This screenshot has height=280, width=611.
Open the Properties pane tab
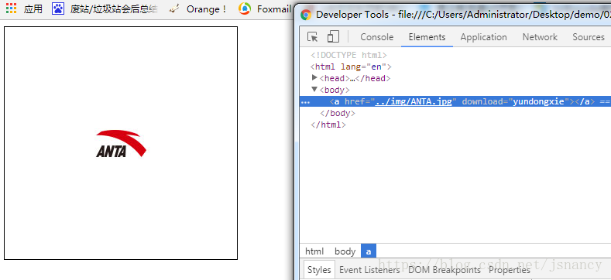tap(510, 270)
